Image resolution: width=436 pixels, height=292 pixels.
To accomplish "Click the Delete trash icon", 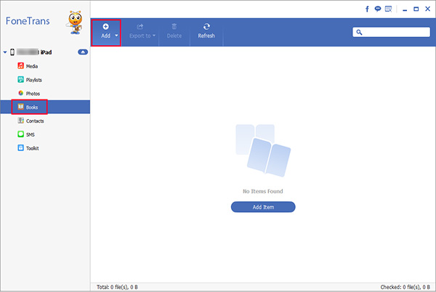I will click(x=174, y=26).
